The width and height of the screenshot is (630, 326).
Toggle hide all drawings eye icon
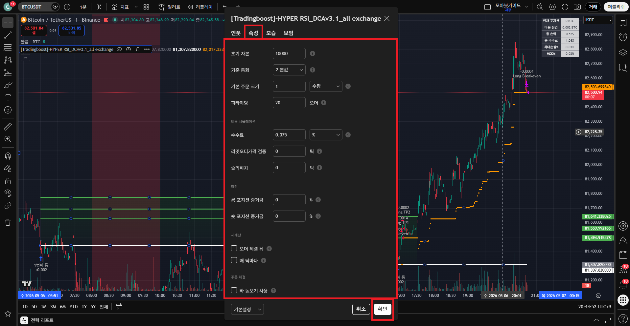(8, 193)
